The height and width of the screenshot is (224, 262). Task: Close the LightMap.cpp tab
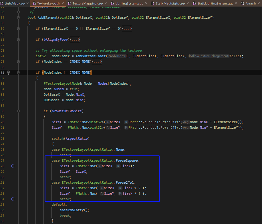(x=28, y=3)
